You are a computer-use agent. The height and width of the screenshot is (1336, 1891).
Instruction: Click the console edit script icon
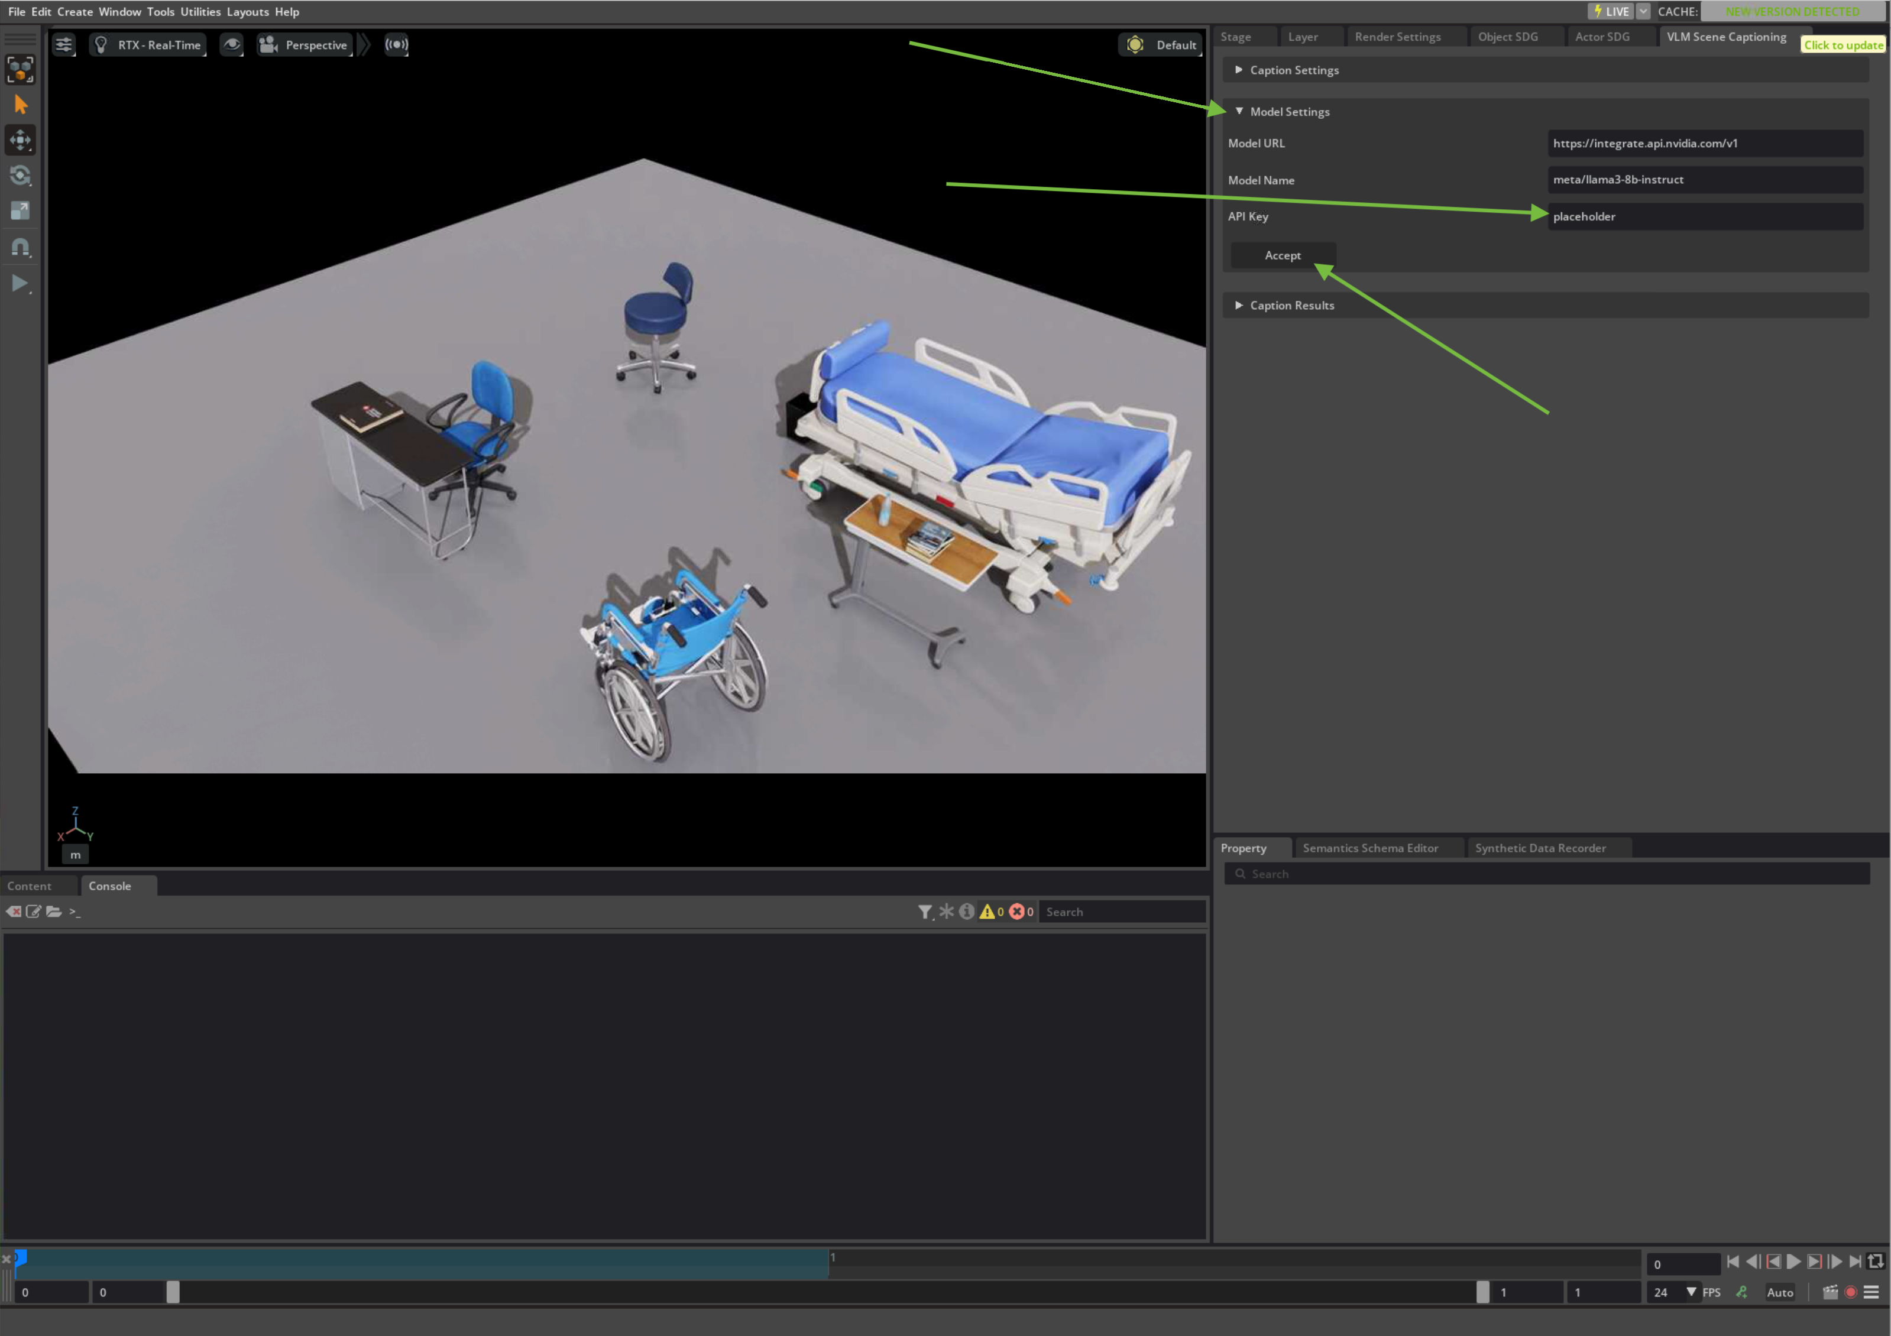pyautogui.click(x=34, y=911)
